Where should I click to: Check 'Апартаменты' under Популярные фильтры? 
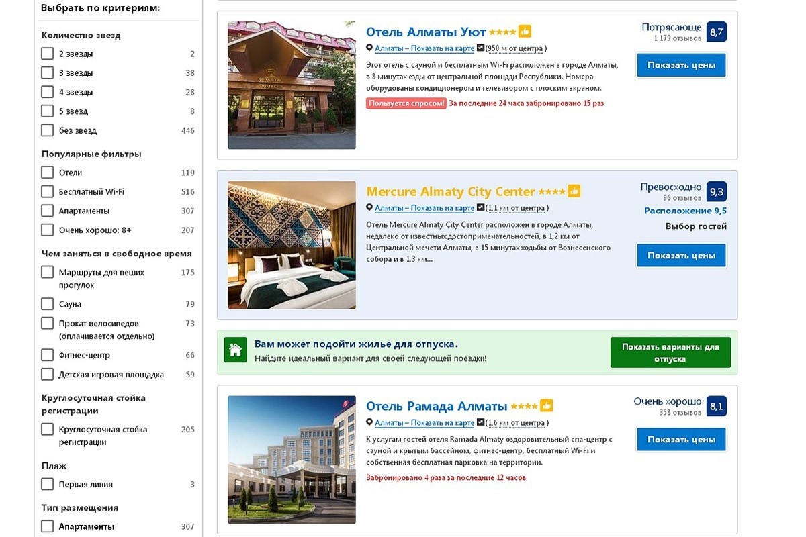point(47,211)
